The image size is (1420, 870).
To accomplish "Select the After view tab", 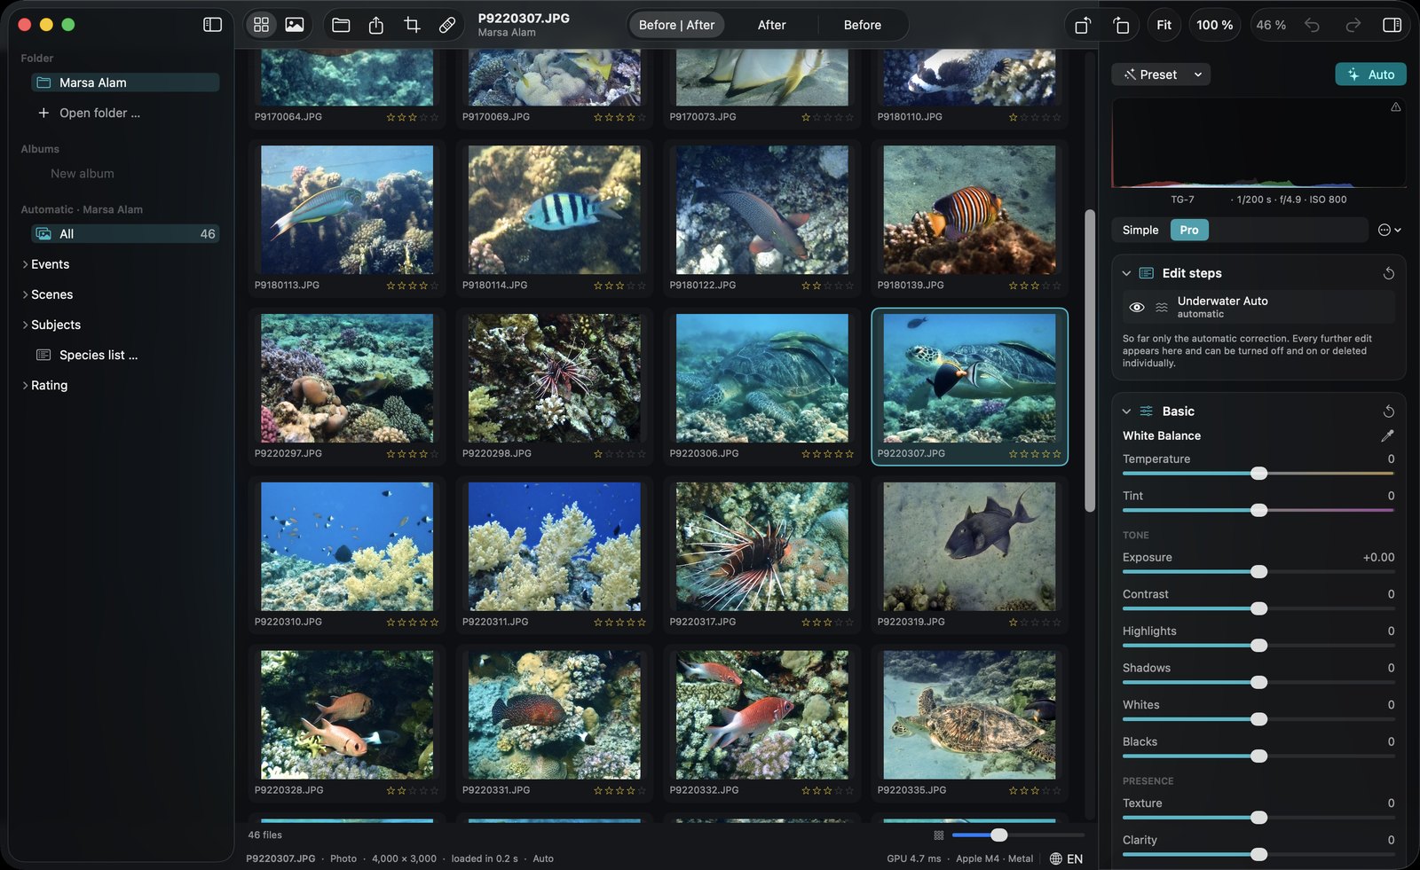I will [771, 25].
